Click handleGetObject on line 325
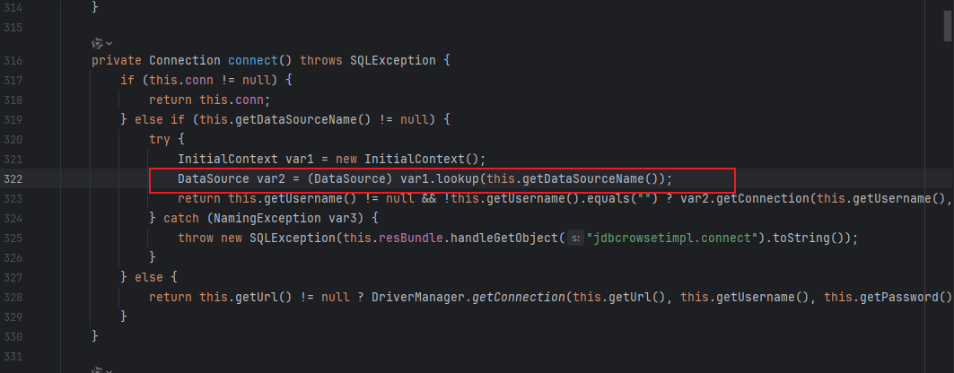This screenshot has width=954, height=373. 506,239
